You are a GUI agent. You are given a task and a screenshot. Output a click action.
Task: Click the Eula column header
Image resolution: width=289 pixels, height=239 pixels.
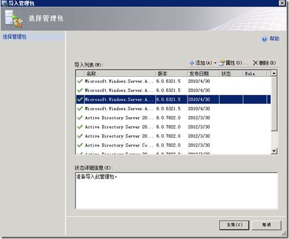click(255, 74)
